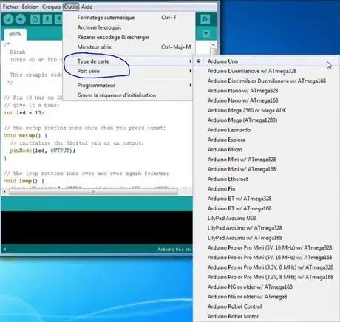This screenshot has height=322, width=340.
Task: Select Arduino Duemilanove w/ ATmega328
Action: pyautogui.click(x=266, y=71)
